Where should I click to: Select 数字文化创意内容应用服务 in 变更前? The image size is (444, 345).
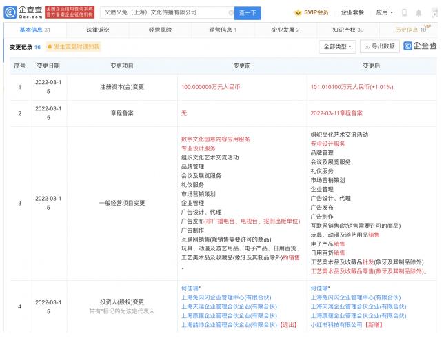tap(216, 139)
